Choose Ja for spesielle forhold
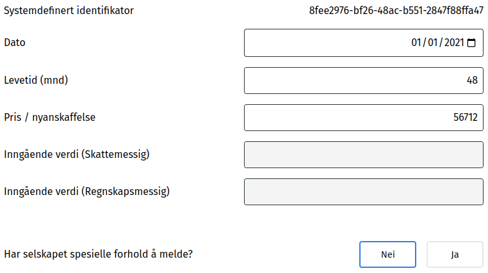488x273 pixels. pos(455,254)
